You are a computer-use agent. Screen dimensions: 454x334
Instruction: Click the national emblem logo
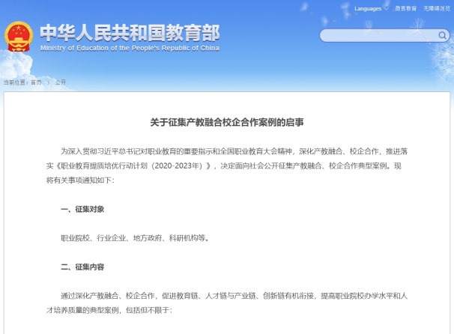coord(18,36)
